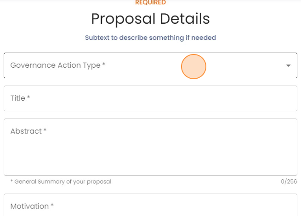The image size is (301, 216).
Task: Click the Motivation placeholder label
Action: pos(29,206)
